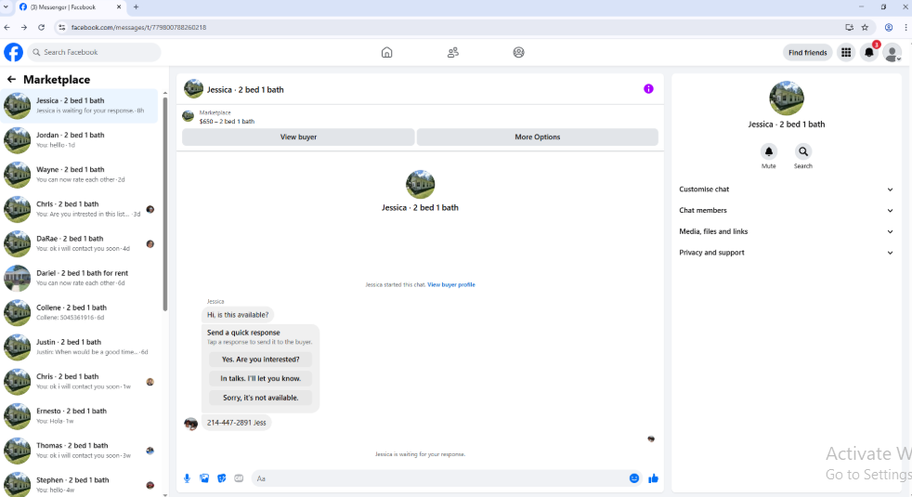
Task: Click the $650 – 2 bed 1 bath listing
Action: pos(227,121)
